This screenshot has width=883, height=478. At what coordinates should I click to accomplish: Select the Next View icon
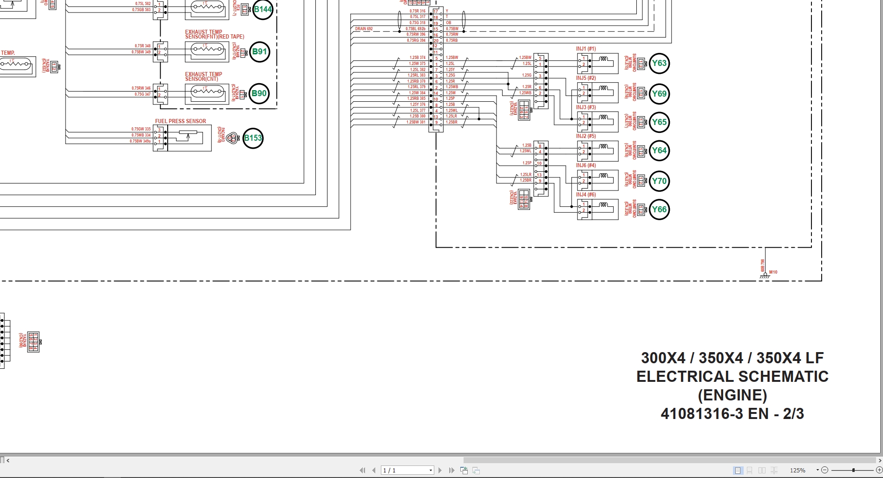coord(476,470)
